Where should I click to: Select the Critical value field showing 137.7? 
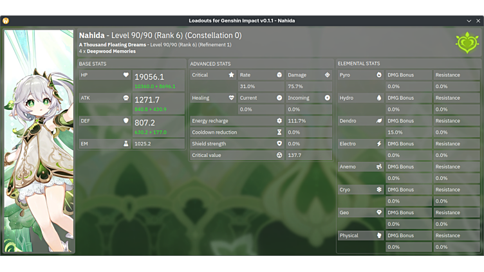[x=308, y=156]
